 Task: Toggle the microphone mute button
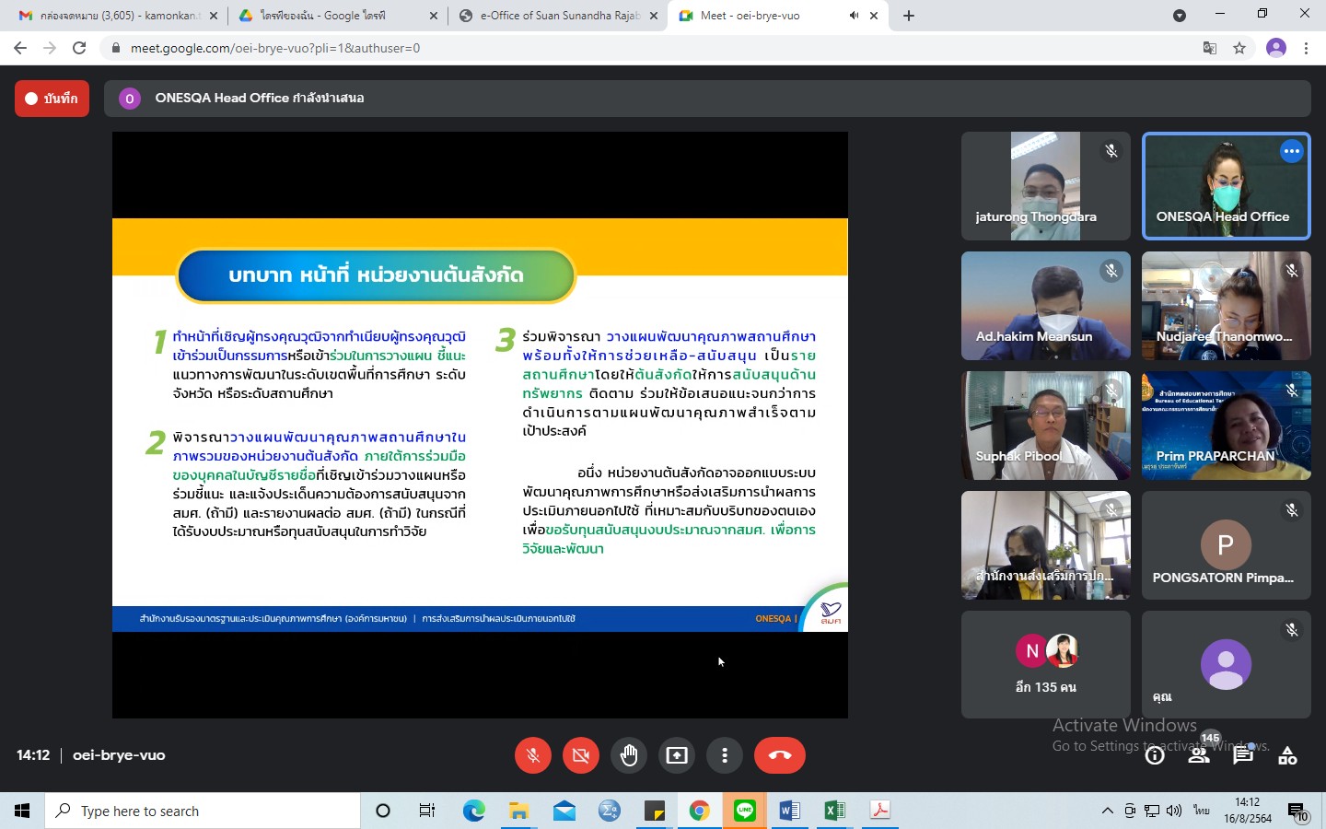pyautogui.click(x=533, y=755)
